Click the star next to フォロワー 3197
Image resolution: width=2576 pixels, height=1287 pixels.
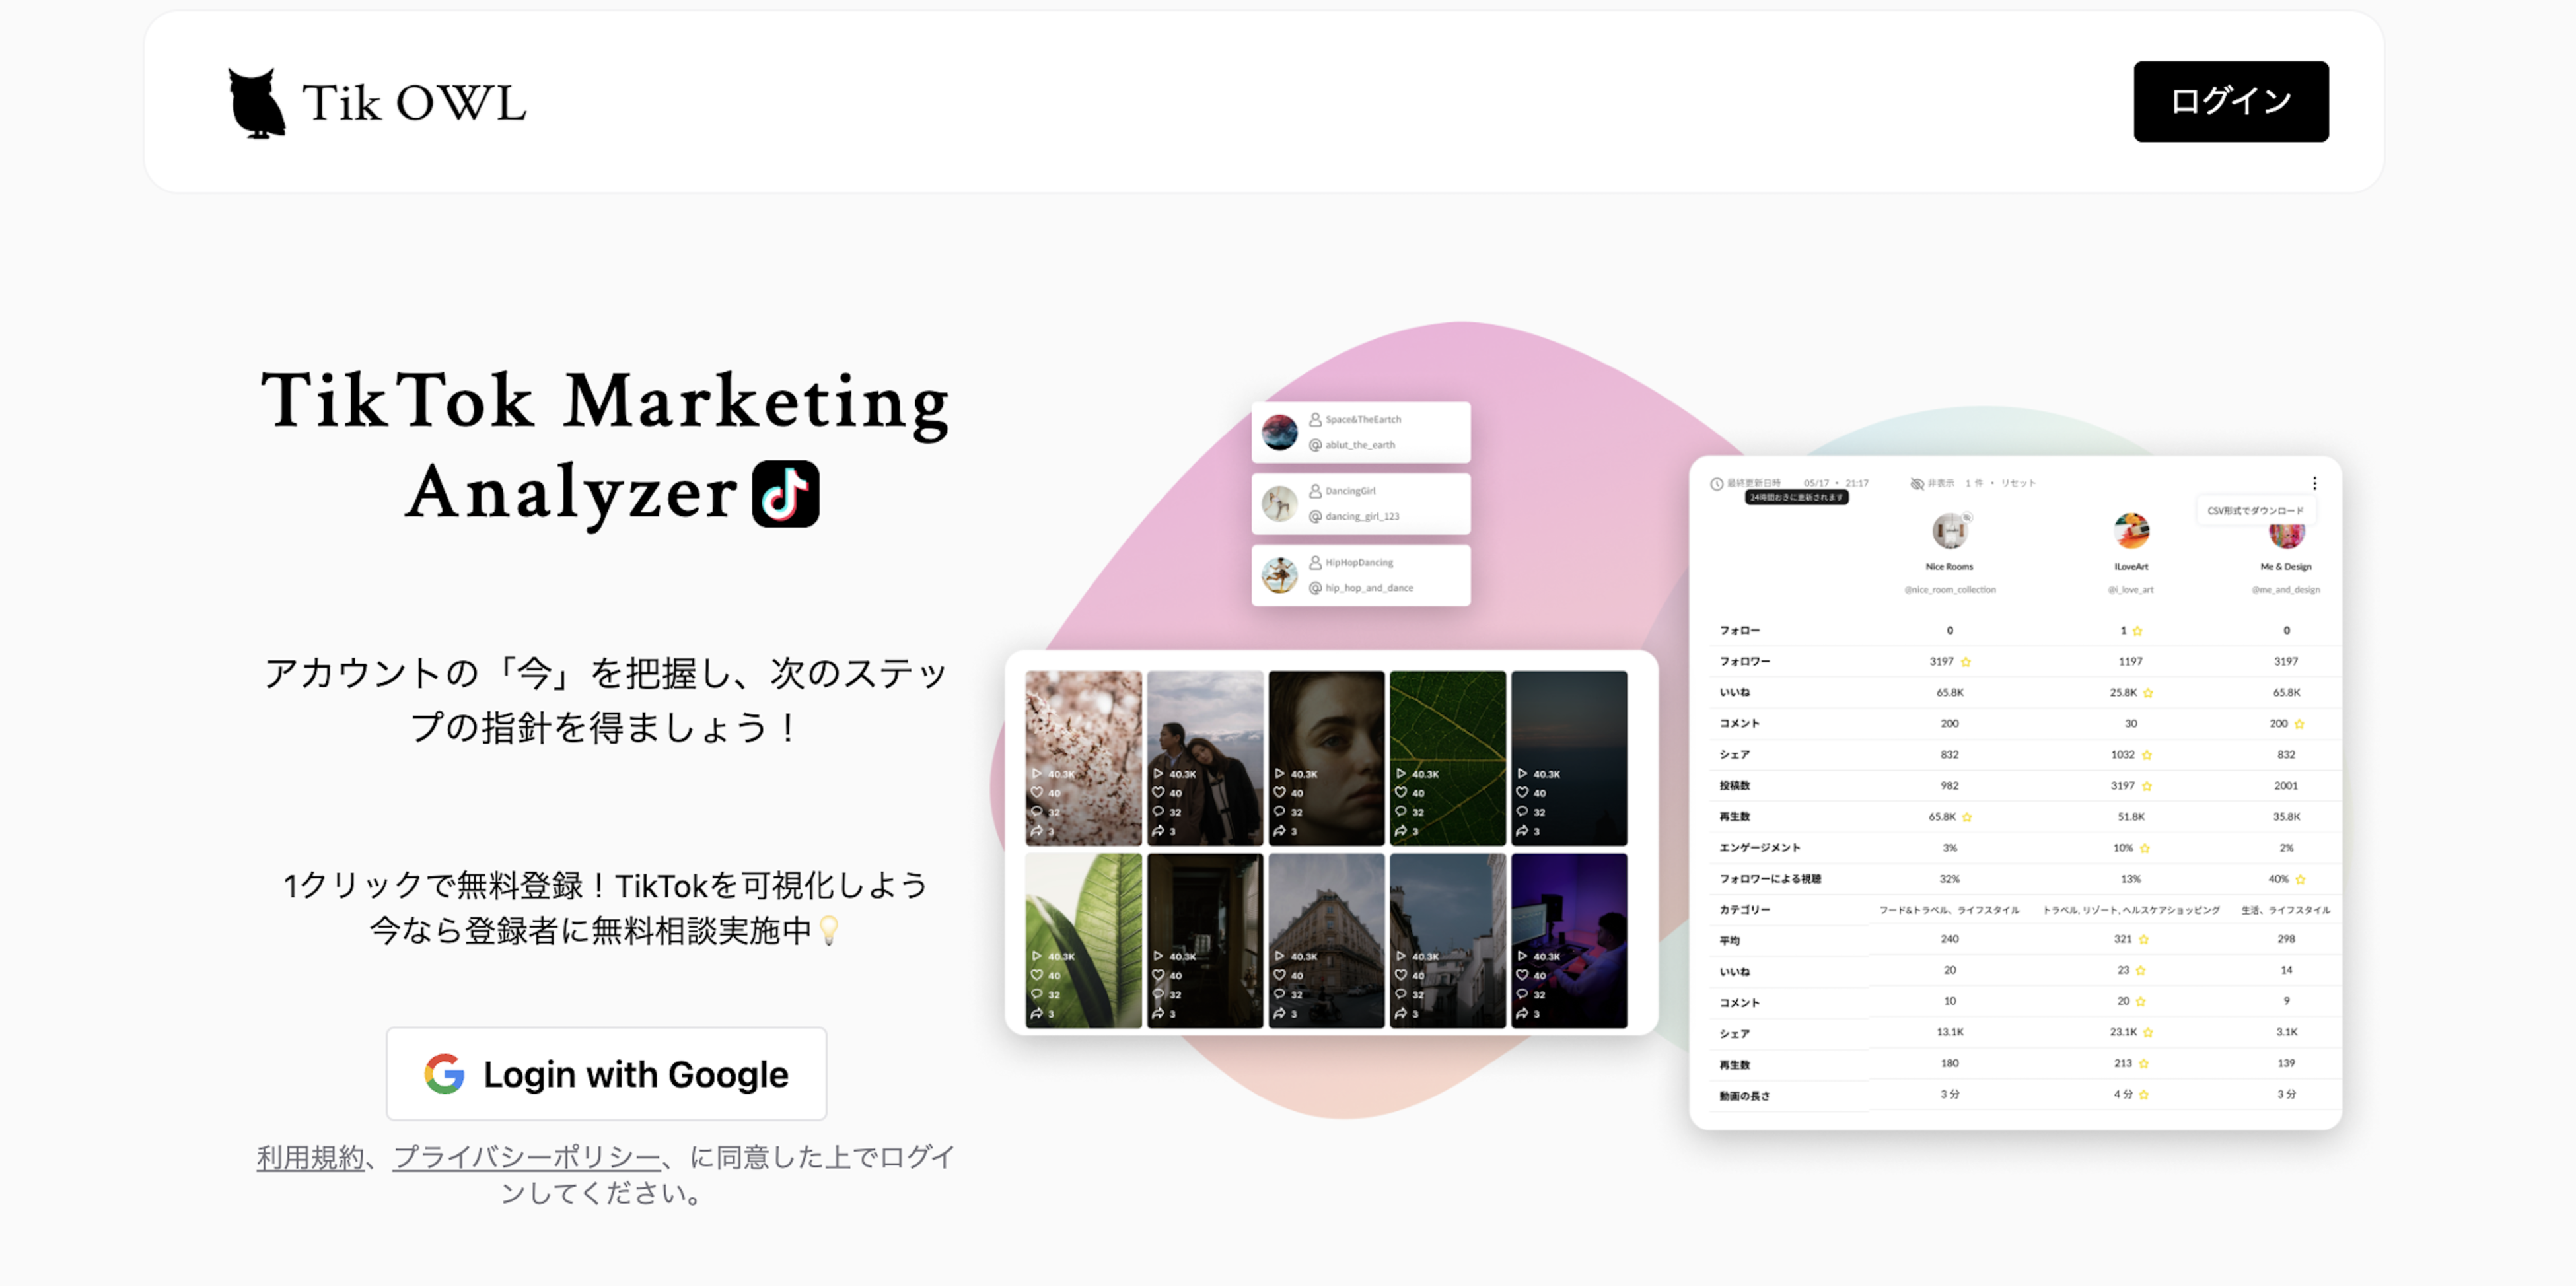pos(1966,662)
